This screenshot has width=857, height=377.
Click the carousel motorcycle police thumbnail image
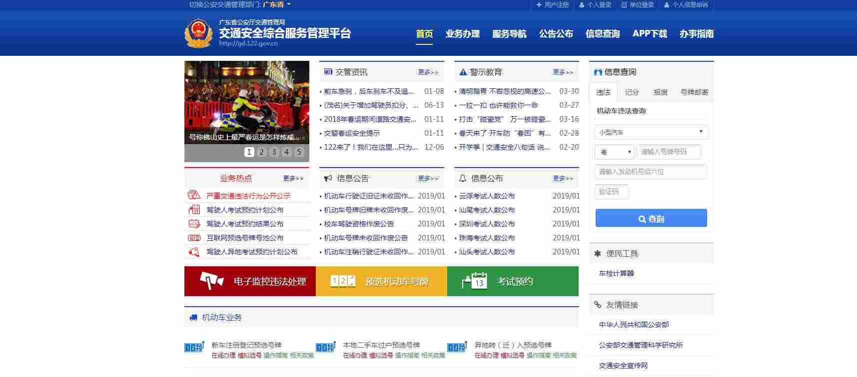pyautogui.click(x=247, y=103)
